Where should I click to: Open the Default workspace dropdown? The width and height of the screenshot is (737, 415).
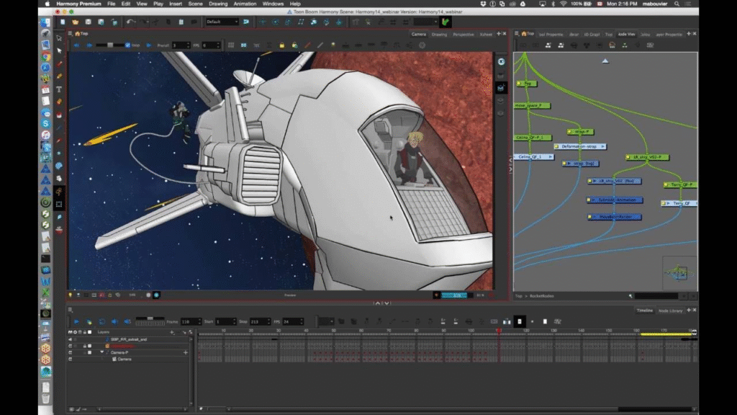click(222, 22)
